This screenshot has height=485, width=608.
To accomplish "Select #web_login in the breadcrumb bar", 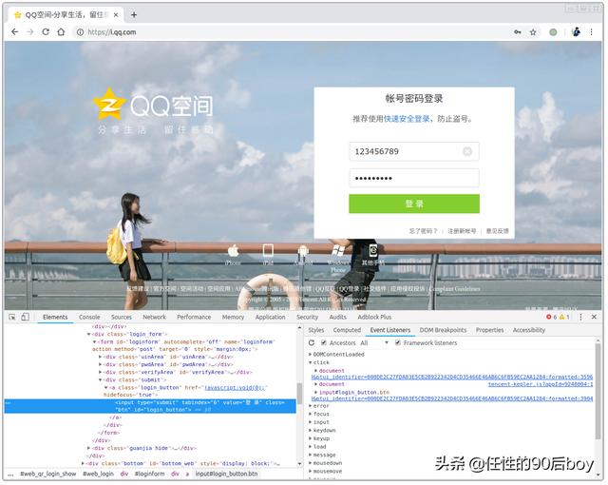I will [98, 474].
